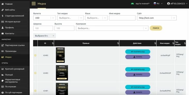Sort by the Имя медиа column arrows
Viewport: 189px width, 95px height.
[173, 43]
